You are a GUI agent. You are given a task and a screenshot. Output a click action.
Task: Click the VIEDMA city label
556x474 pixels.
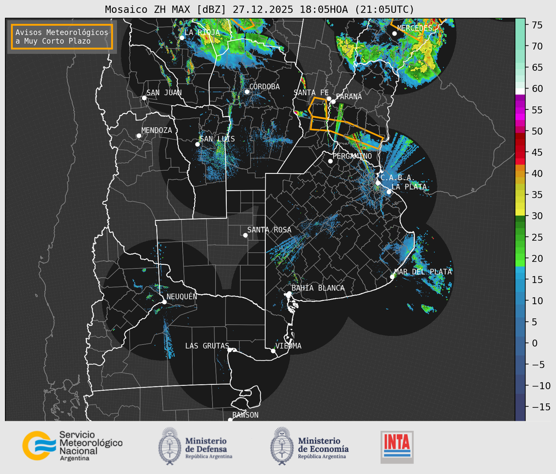point(288,346)
